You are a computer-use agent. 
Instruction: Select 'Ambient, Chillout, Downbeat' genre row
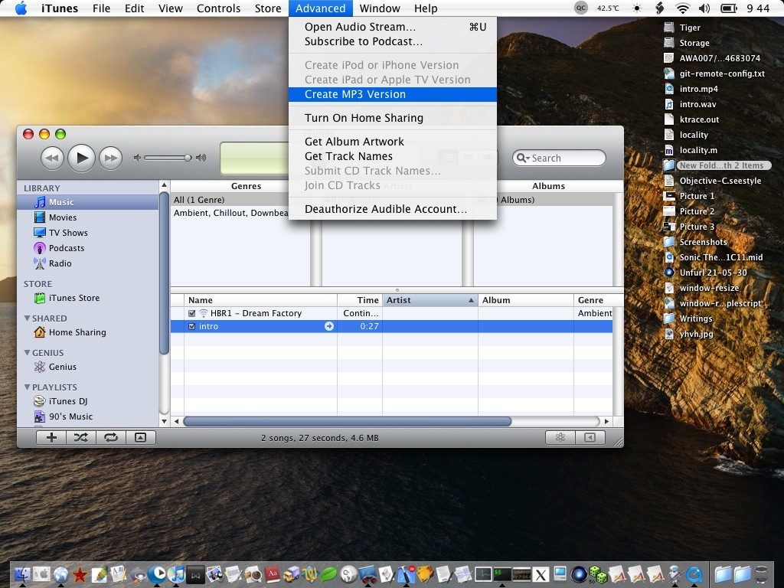coord(240,213)
